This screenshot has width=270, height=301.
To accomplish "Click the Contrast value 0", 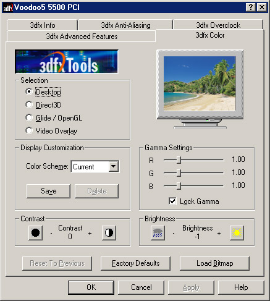I will click(70, 237).
